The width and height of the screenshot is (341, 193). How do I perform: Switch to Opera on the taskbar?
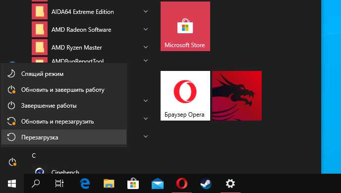(x=182, y=184)
